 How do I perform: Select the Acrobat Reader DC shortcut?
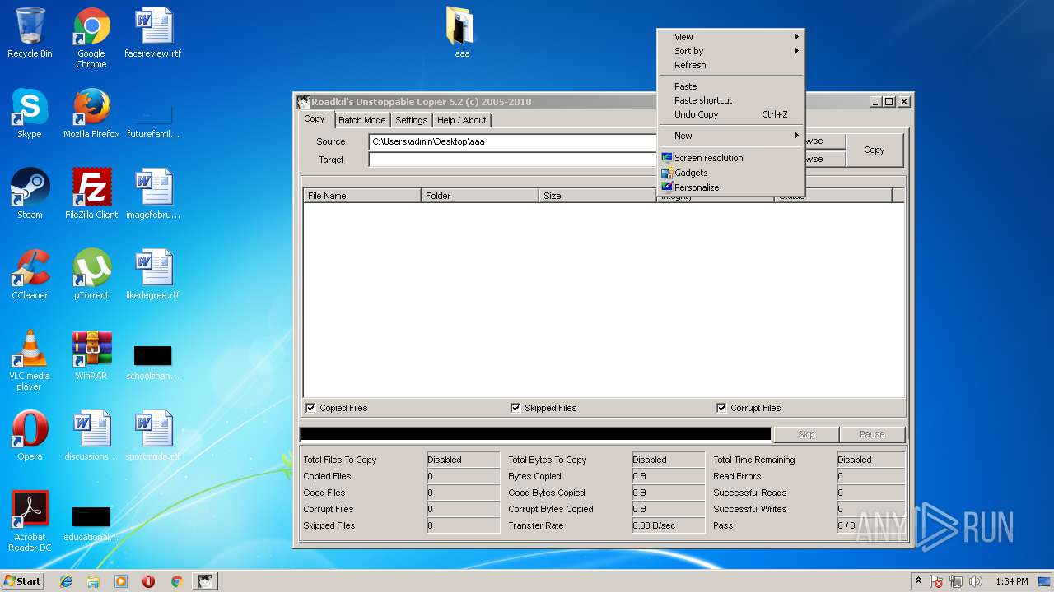click(x=30, y=521)
